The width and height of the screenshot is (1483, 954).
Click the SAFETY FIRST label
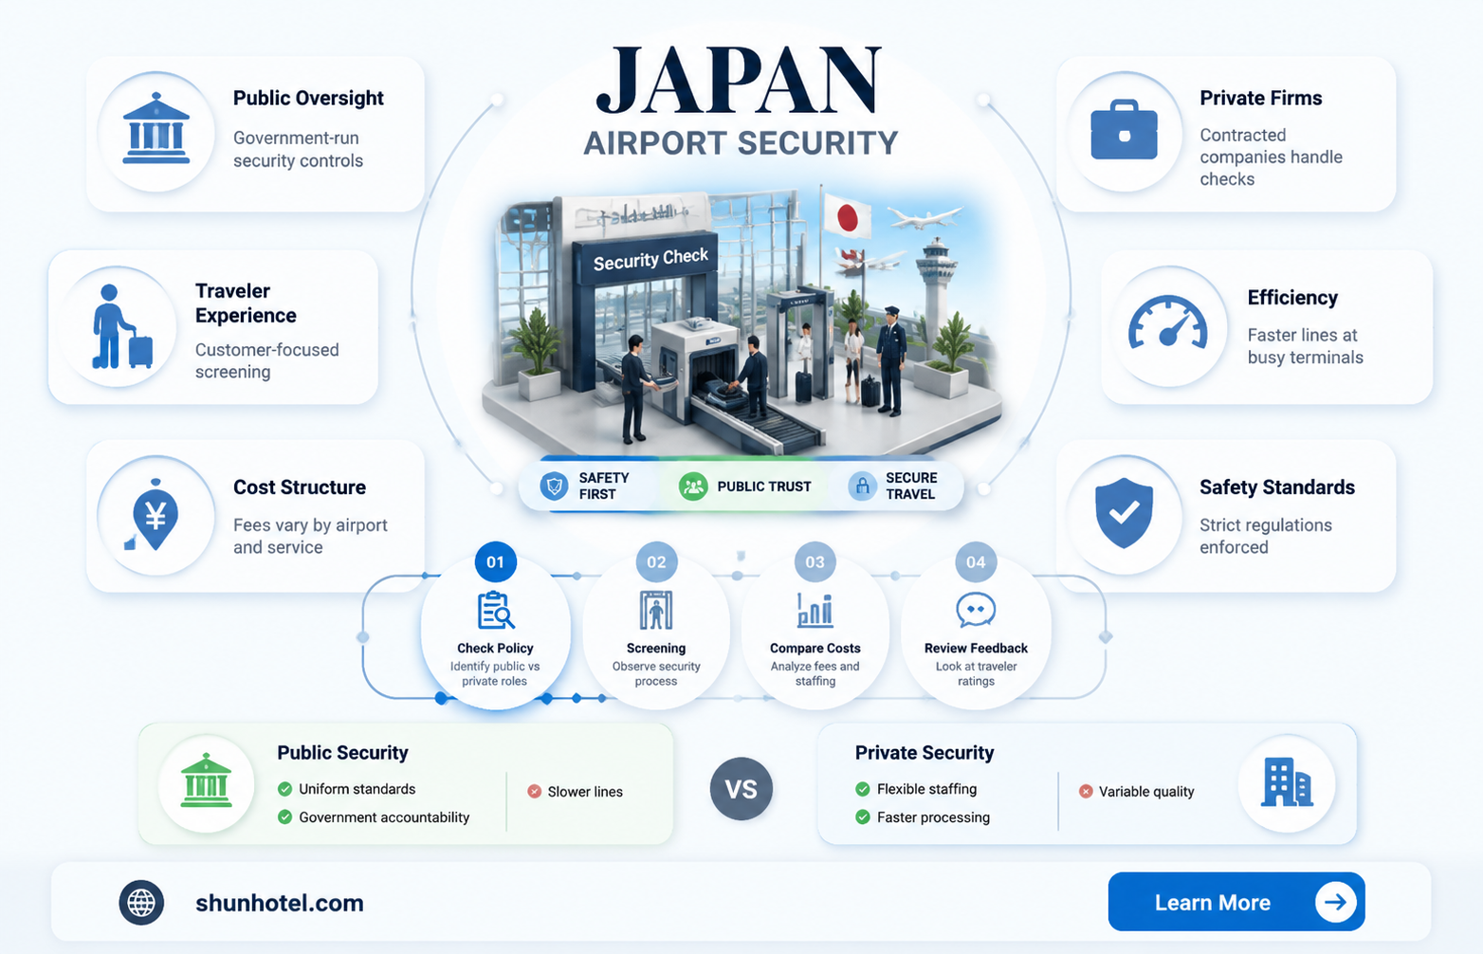(604, 486)
